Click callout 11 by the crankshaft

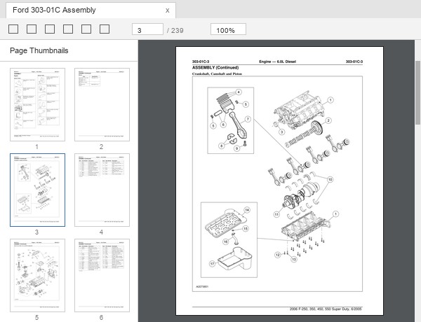pos(276,214)
